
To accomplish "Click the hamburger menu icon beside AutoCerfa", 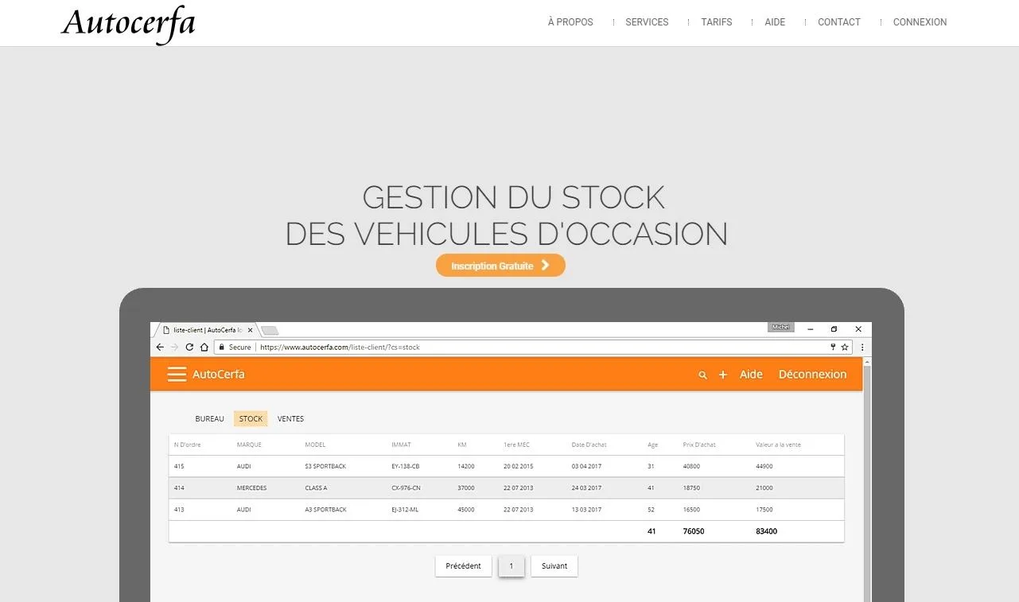I will point(177,375).
